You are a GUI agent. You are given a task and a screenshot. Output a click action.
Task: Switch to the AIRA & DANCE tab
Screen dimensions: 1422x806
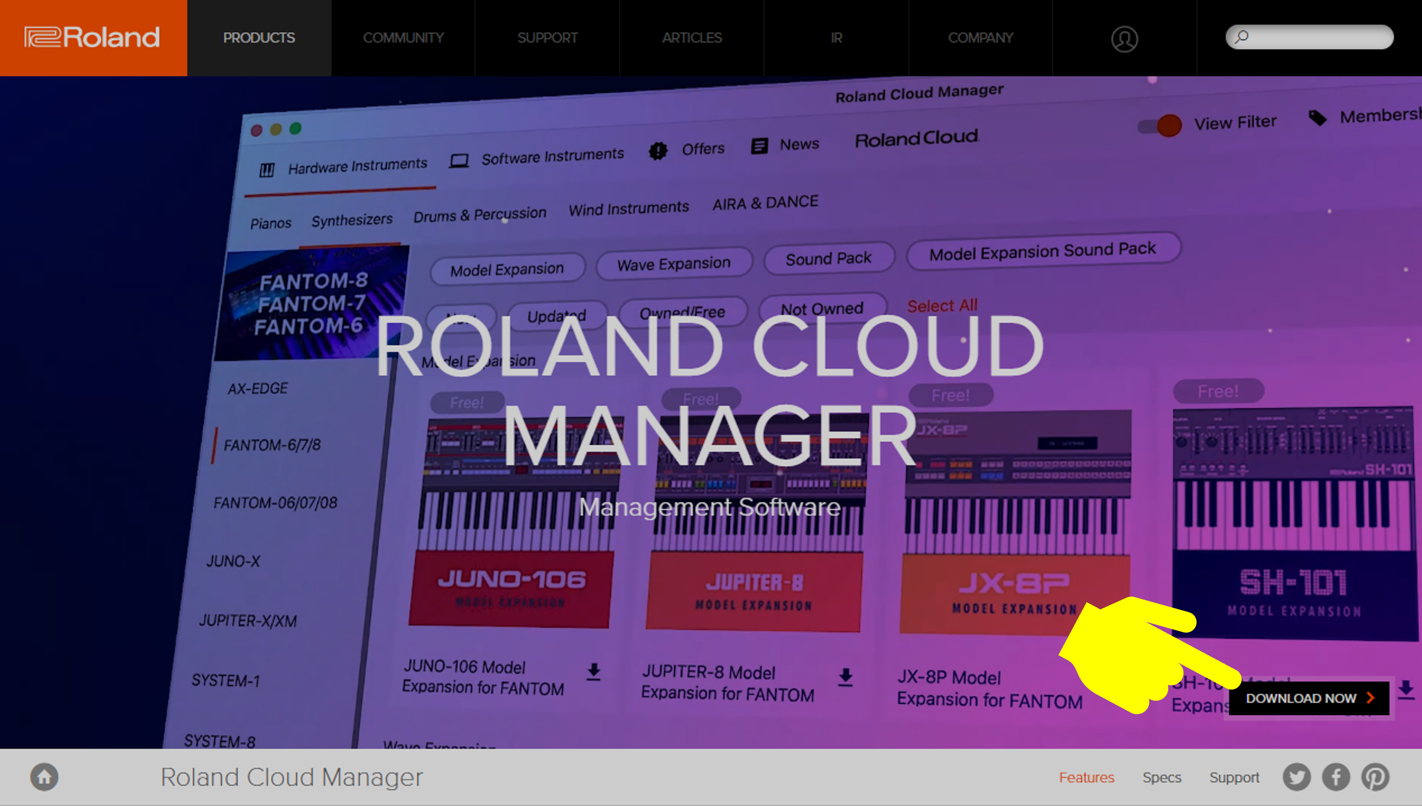coord(765,203)
